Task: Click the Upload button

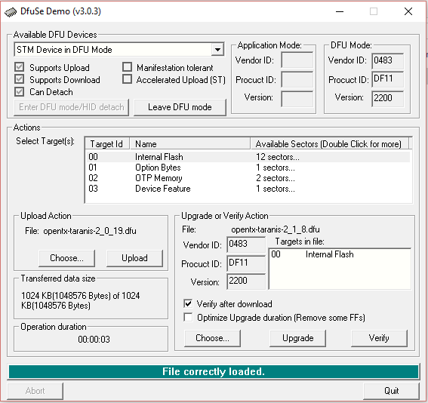Action: (x=134, y=258)
